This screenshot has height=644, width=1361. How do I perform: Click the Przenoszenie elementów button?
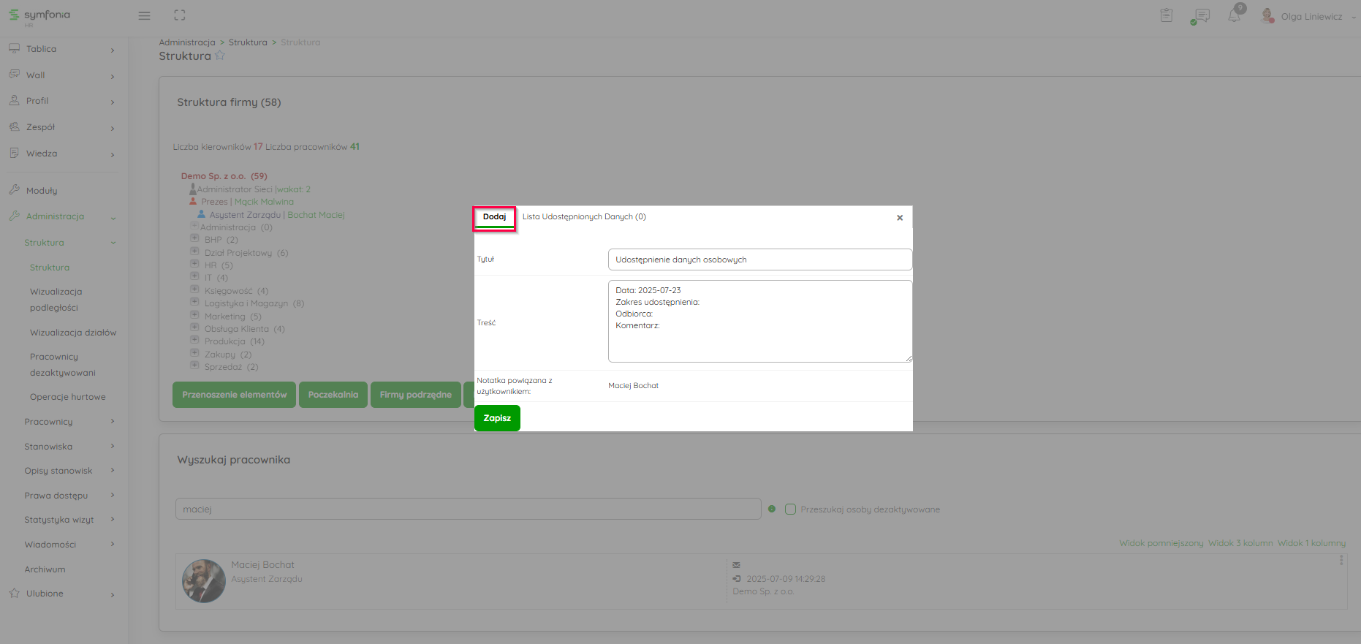(234, 395)
